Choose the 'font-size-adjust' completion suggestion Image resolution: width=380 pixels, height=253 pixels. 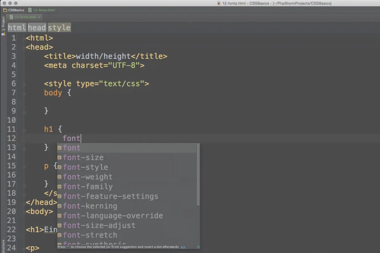coord(127,225)
